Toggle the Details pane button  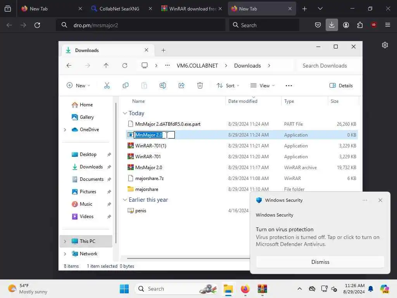(341, 85)
